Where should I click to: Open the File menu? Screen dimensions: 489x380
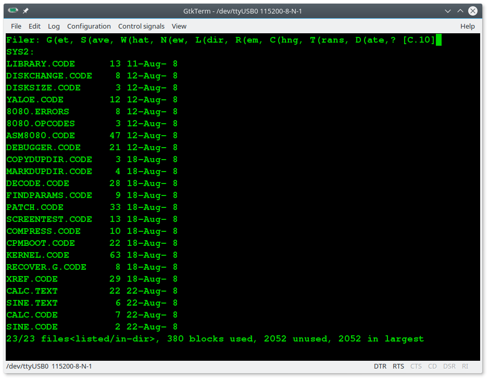click(x=16, y=27)
